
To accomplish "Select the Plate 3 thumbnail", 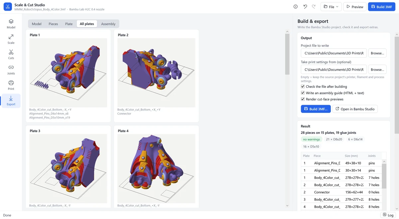I will (68, 168).
